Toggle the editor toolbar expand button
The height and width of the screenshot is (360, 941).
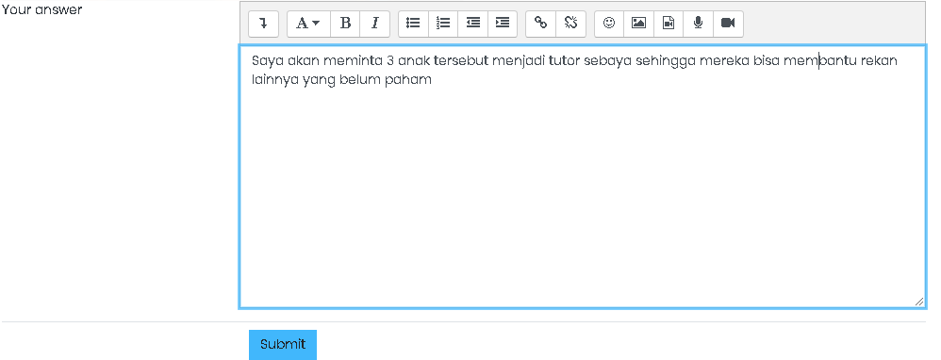(x=263, y=24)
